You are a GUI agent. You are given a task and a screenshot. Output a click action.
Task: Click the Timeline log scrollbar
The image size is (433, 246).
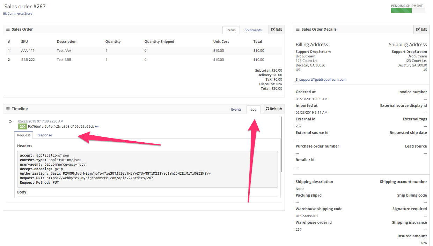pyautogui.click(x=281, y=146)
